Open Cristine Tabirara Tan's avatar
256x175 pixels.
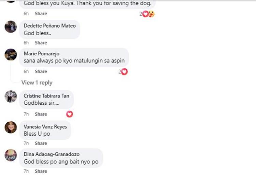click(x=11, y=97)
